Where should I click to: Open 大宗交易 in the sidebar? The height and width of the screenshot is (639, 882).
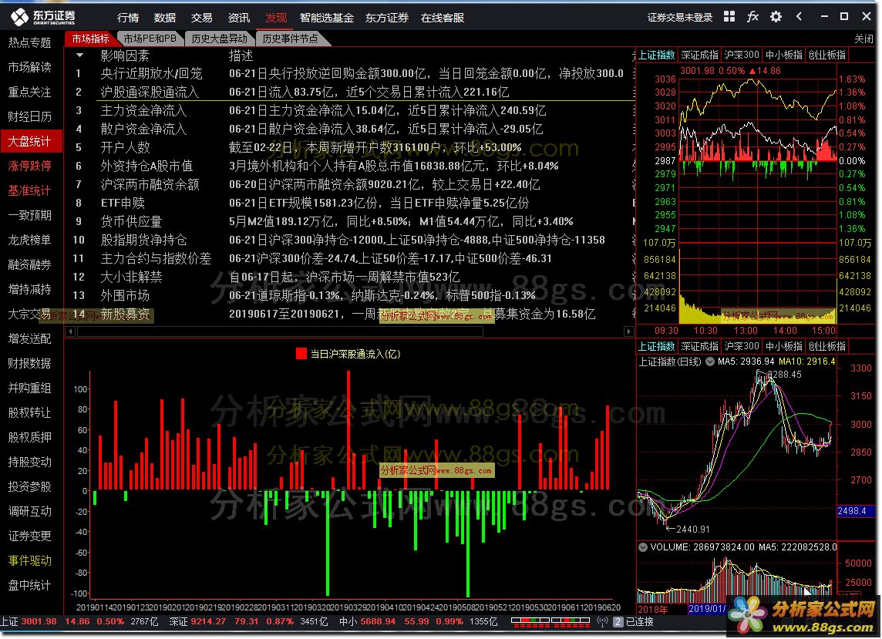pos(30,314)
